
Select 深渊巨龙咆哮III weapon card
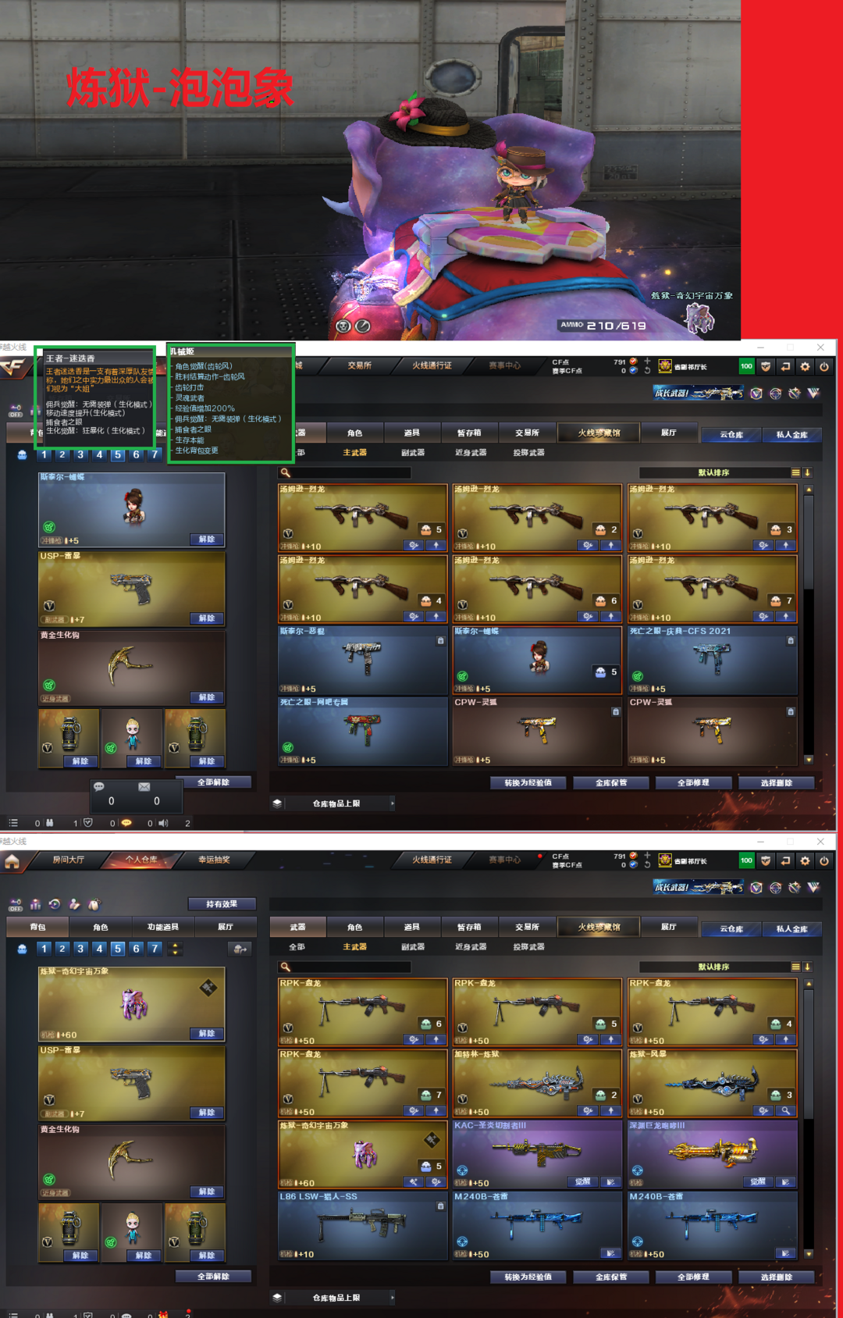713,1155
